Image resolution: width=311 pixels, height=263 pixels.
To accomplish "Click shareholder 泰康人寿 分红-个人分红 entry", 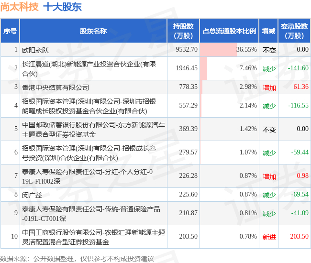I will tap(87, 176).
